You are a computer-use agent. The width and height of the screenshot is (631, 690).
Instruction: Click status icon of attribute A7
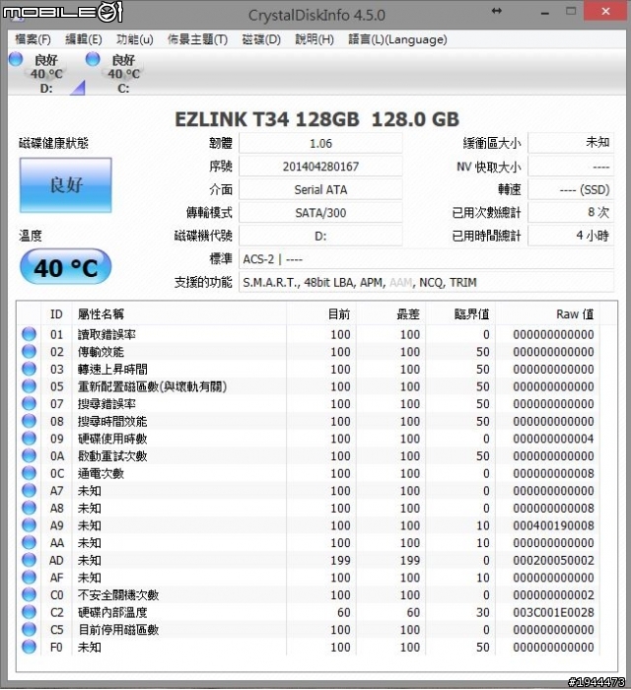(29, 490)
